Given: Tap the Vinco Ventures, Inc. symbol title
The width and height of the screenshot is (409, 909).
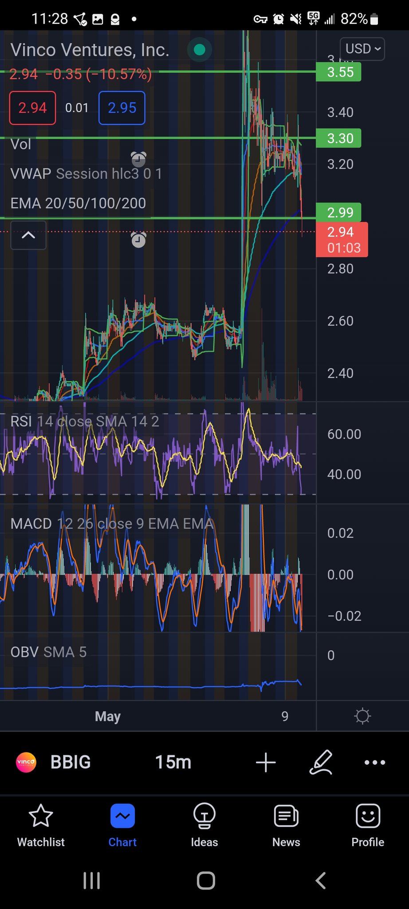Looking at the screenshot, I should [90, 50].
